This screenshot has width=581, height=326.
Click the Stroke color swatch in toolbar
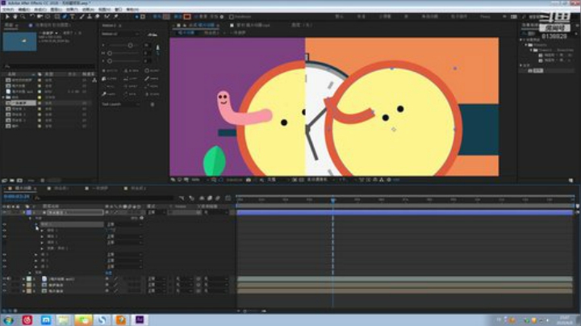(187, 17)
